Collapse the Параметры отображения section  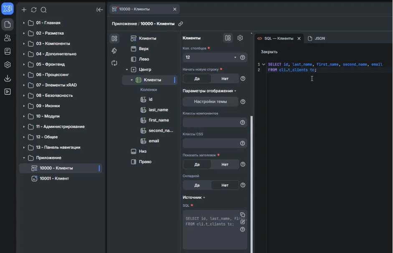pyautogui.click(x=210, y=91)
